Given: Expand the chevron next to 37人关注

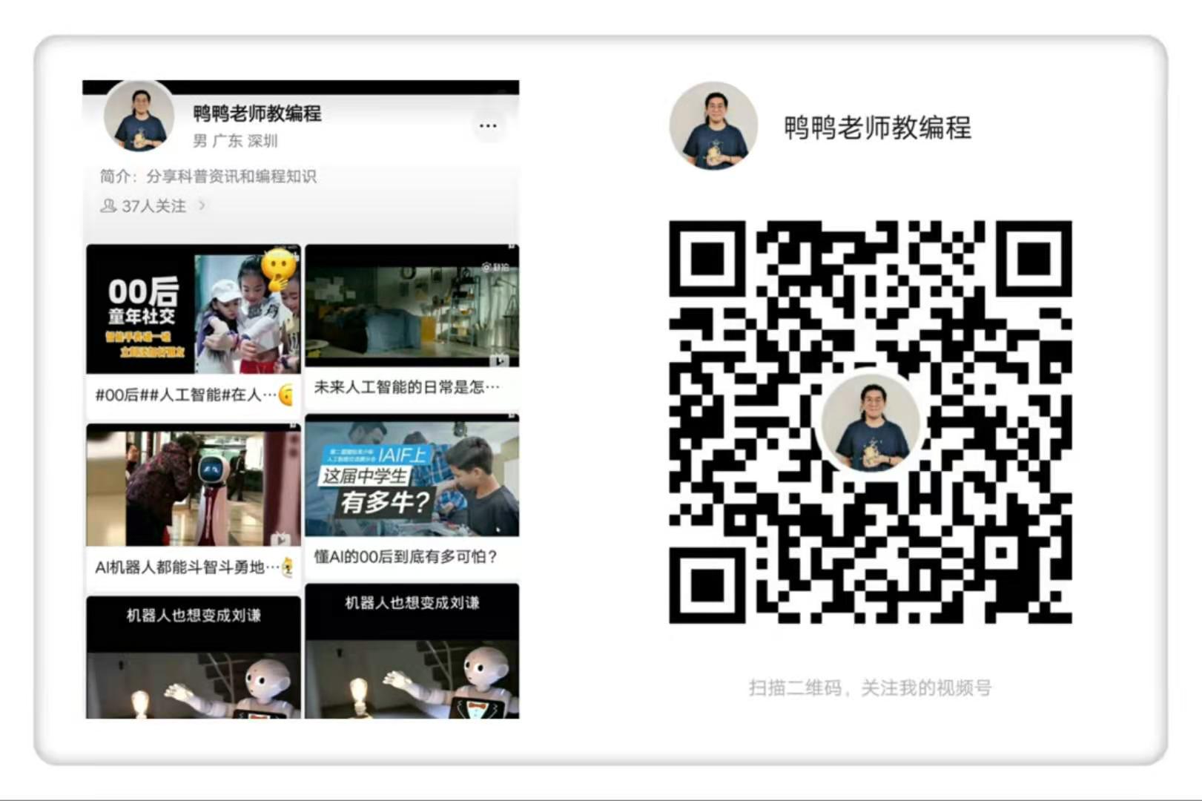Looking at the screenshot, I should (x=202, y=205).
